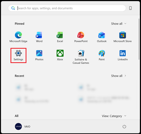Launch Word from the pinned apps
The height and width of the screenshot is (134, 141).
coord(39,37)
